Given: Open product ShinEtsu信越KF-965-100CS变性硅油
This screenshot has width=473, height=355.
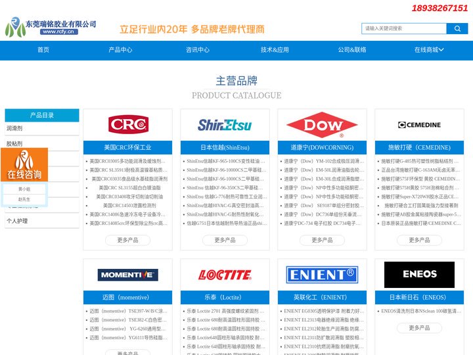Looking at the screenshot, I should click(x=226, y=161).
